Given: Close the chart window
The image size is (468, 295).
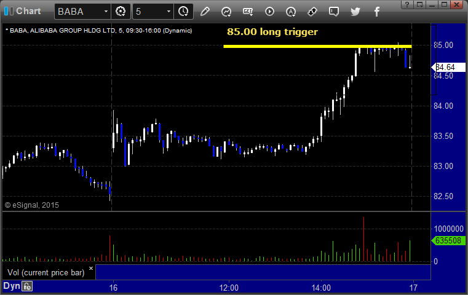Looking at the screenshot, I should pos(457,4).
